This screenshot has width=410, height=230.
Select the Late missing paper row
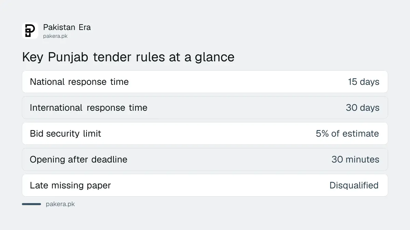point(205,185)
